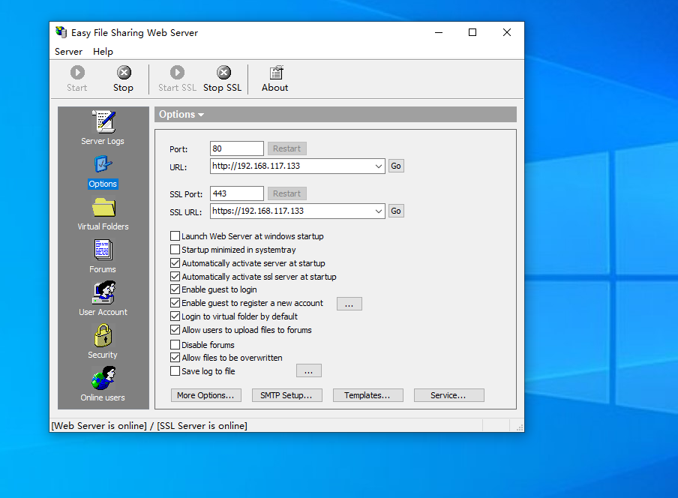Open the Security sidebar section

pyautogui.click(x=103, y=341)
